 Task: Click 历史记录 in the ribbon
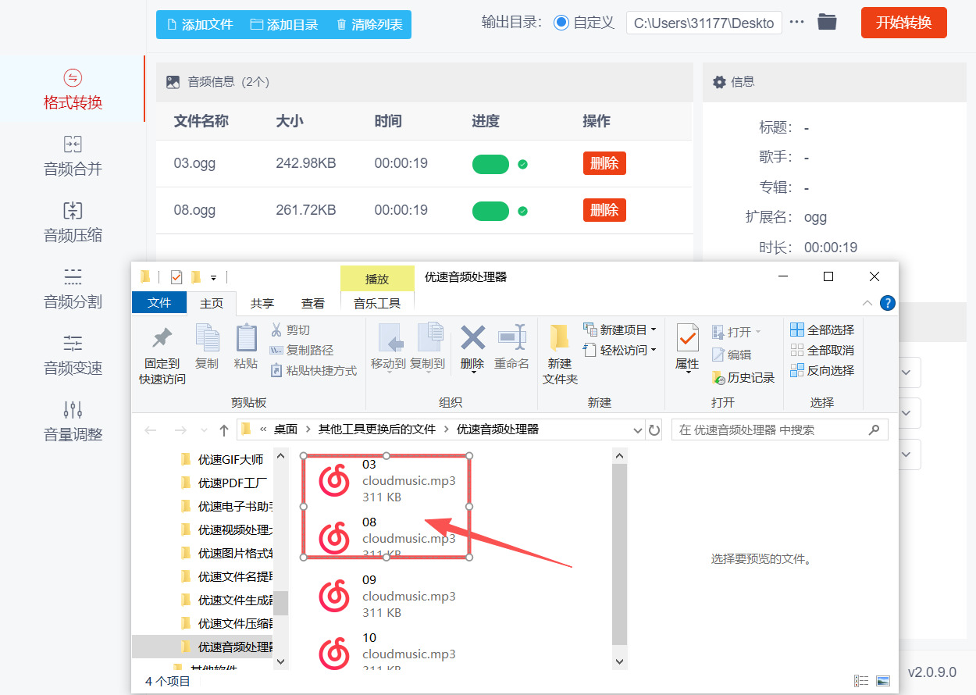[743, 377]
